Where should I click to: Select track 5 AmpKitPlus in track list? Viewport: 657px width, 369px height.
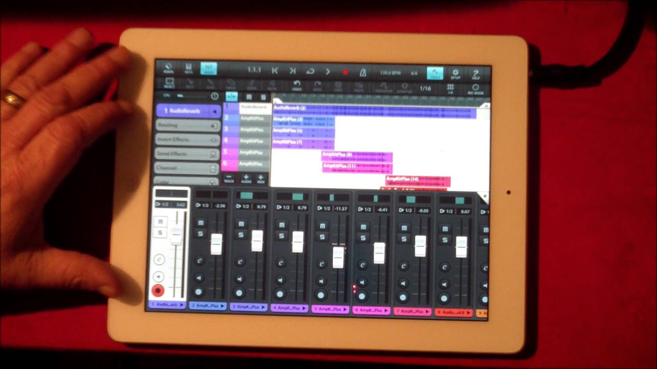[x=246, y=153]
